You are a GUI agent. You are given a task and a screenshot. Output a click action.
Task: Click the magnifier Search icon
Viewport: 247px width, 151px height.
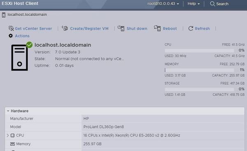click(212, 4)
